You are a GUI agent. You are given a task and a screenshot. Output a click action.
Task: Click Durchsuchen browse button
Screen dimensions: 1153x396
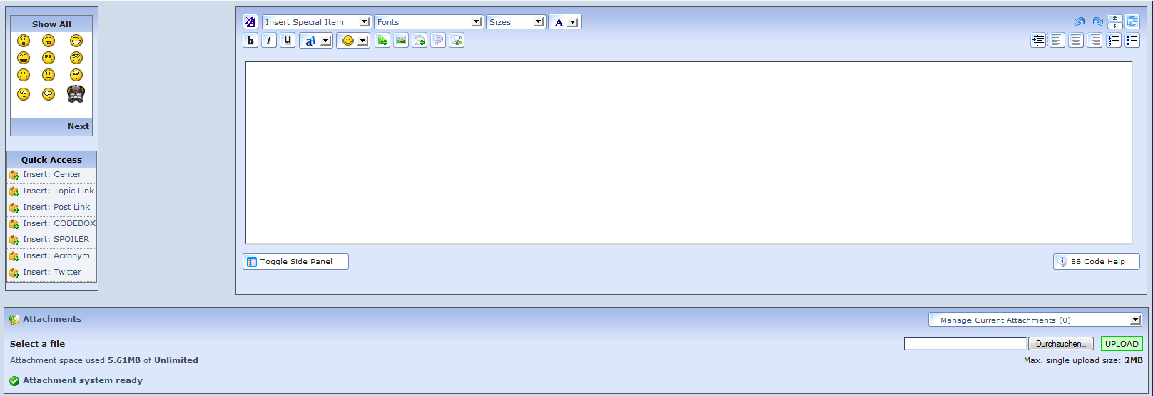click(x=1061, y=344)
